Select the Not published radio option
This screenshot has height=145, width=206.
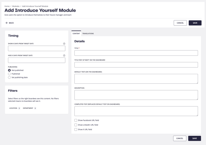point(9,70)
